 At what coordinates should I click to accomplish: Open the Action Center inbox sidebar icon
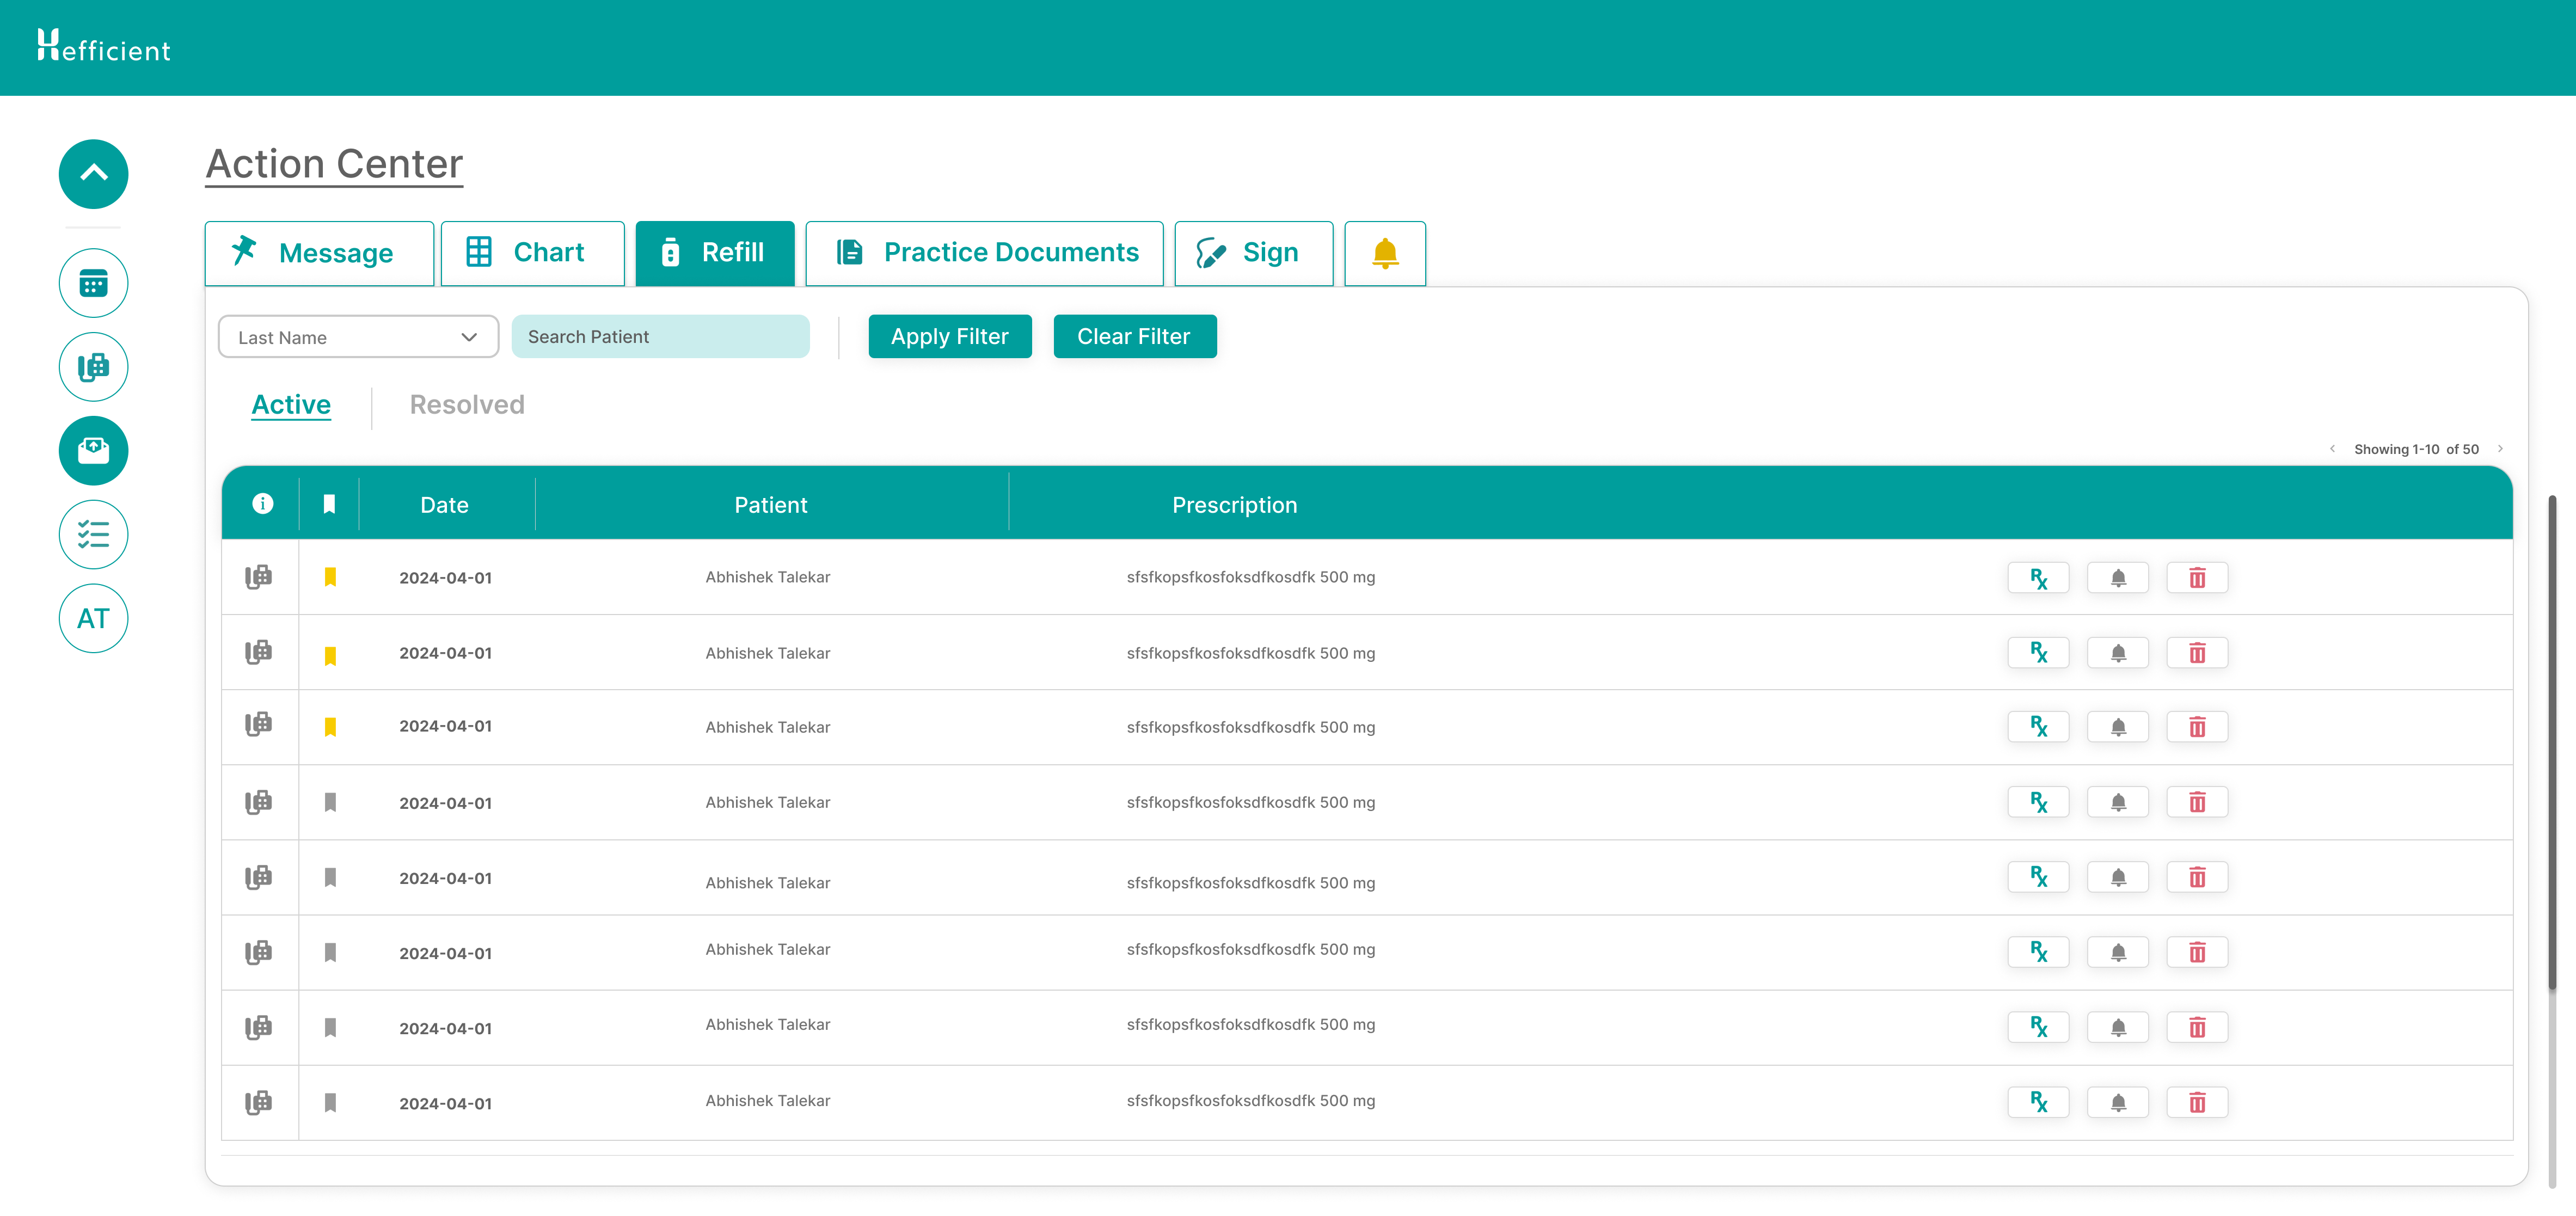click(x=93, y=451)
